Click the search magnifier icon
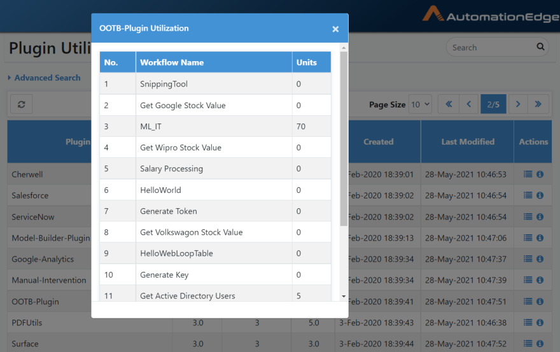This screenshot has width=560, height=352. tap(540, 46)
